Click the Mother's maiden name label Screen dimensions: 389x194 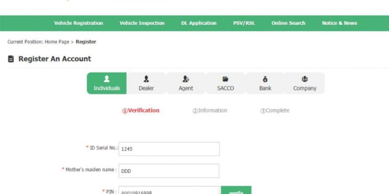pos(91,170)
